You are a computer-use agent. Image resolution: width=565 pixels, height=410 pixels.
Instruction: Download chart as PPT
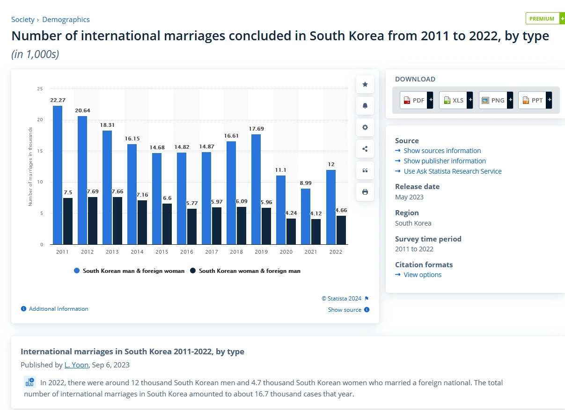pyautogui.click(x=535, y=100)
